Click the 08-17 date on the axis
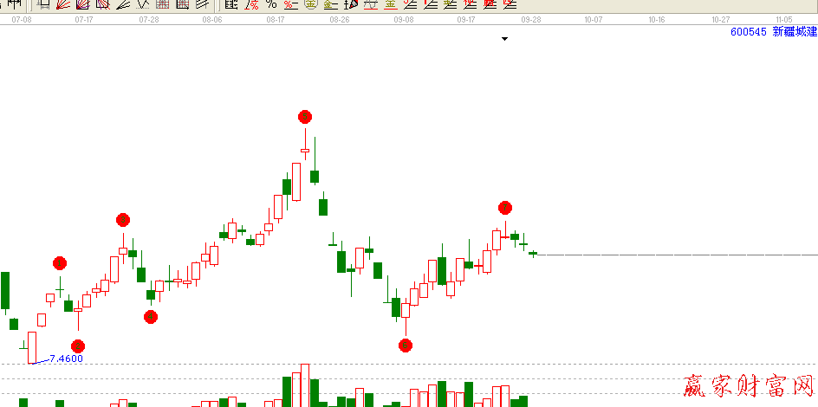Viewport: 818px width, 407px height. pos(276,18)
